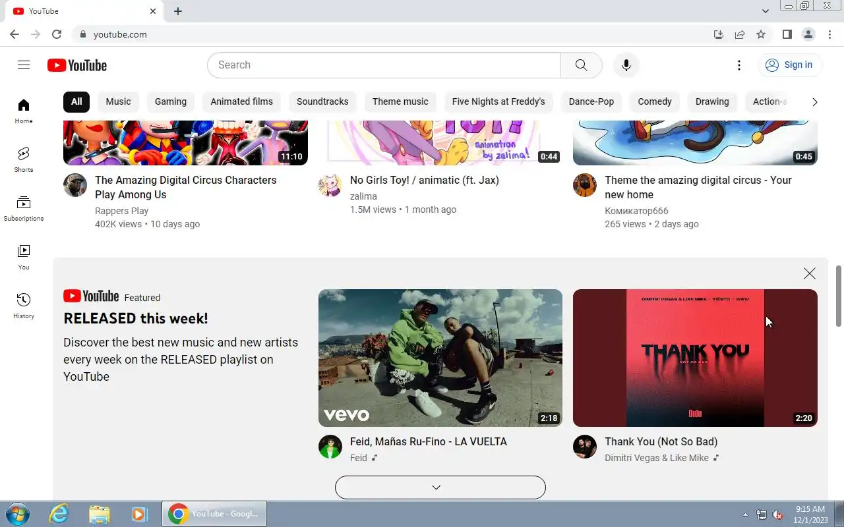Click Feid channel avatar
844x527 pixels.
point(330,447)
